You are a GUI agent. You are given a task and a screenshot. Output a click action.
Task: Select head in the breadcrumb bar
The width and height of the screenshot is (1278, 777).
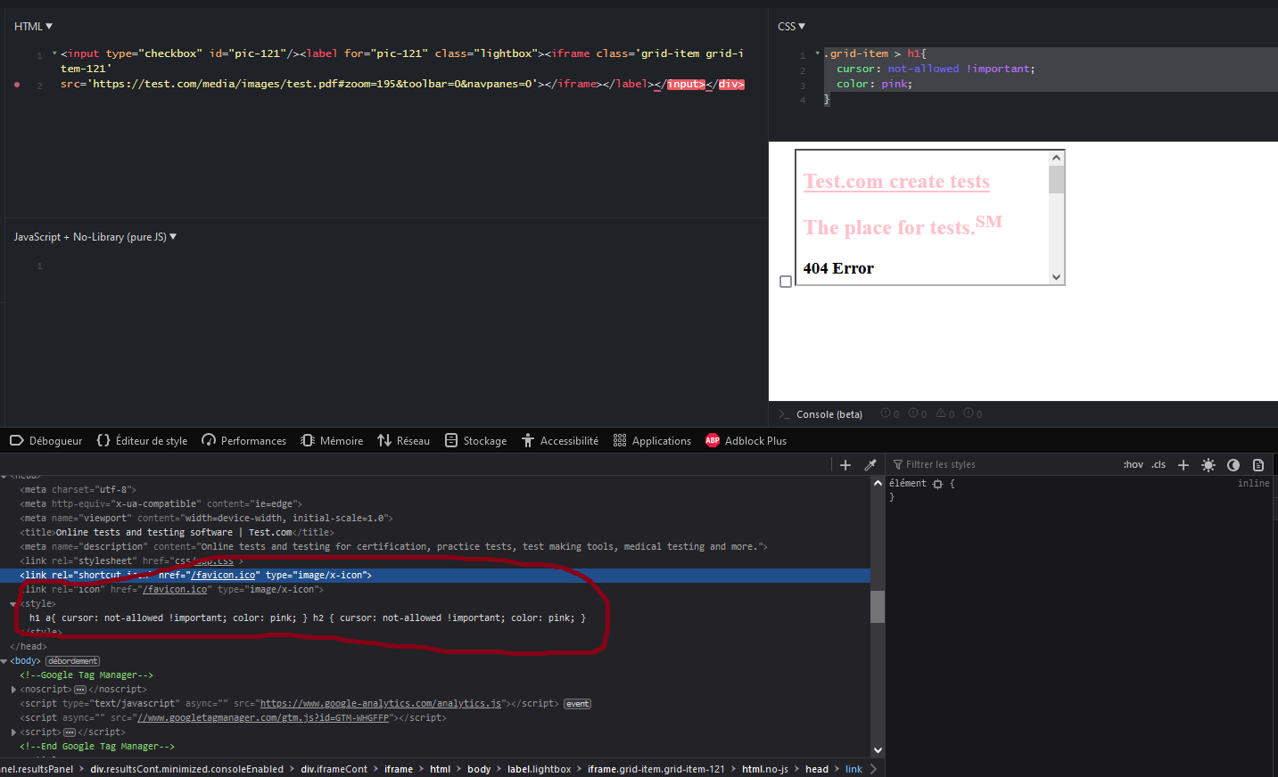pyautogui.click(x=816, y=769)
